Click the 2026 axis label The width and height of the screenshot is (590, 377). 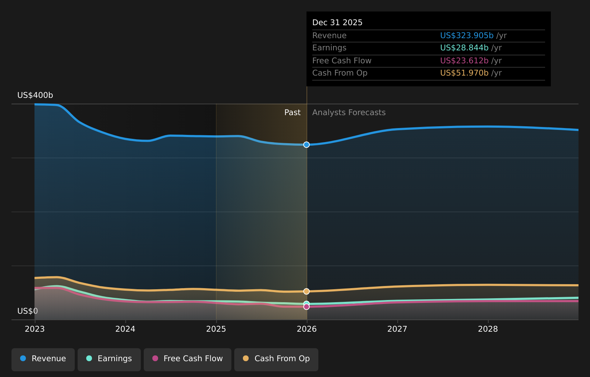(x=306, y=328)
